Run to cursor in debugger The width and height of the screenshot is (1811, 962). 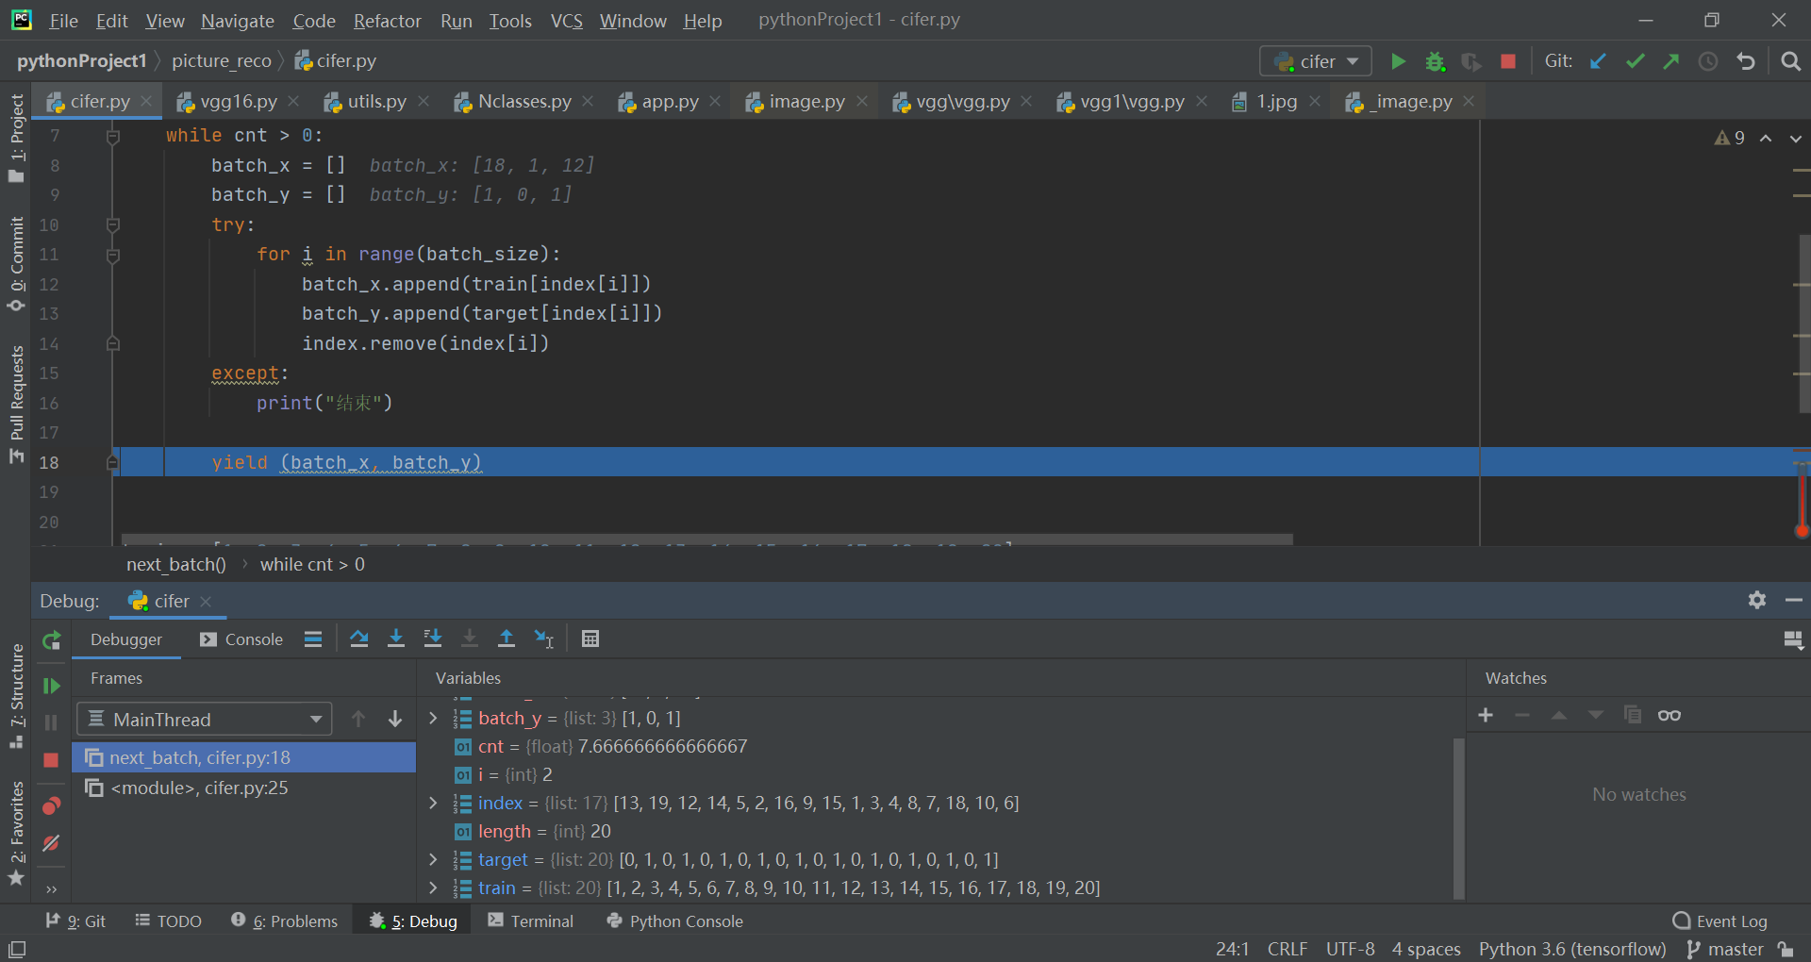[x=544, y=639]
